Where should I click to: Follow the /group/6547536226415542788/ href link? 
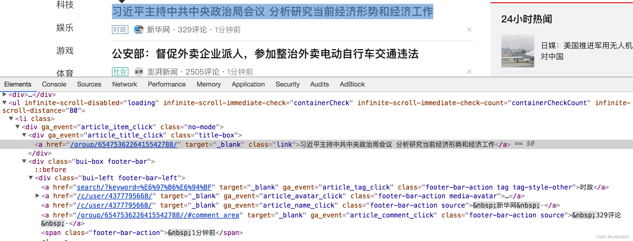[124, 144]
